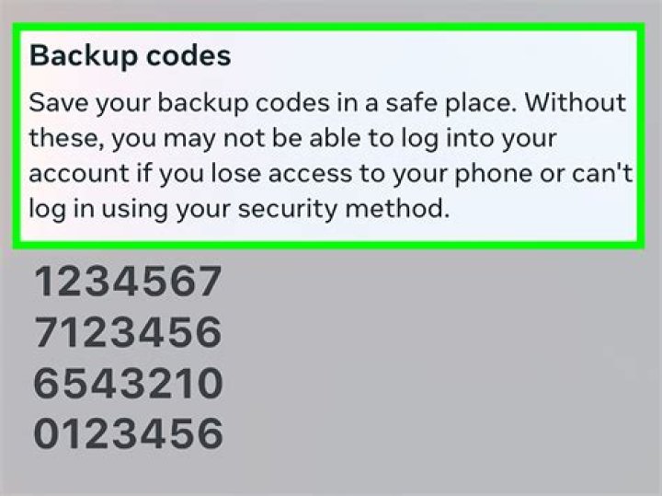
Task: Click the line starting 'Save your backup codes'
Action: point(327,103)
